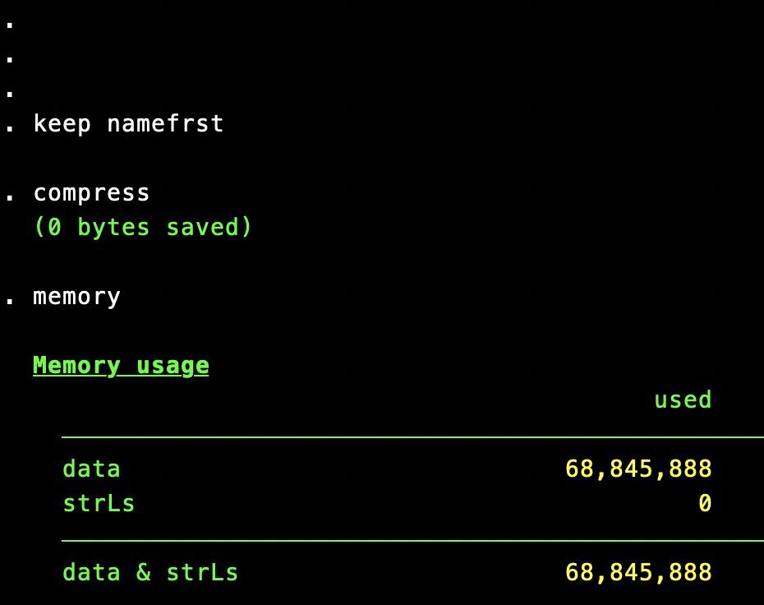Select the data row label

[x=91, y=469]
